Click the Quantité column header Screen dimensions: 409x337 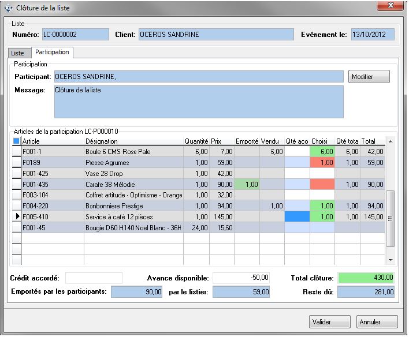point(196,141)
